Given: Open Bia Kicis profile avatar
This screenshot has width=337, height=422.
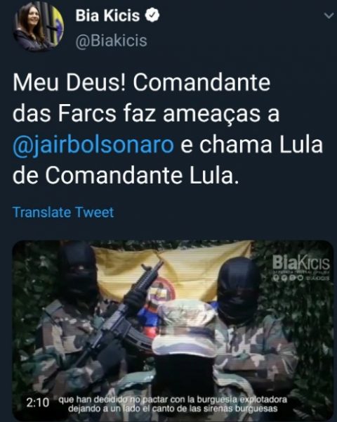Looking at the screenshot, I should tap(39, 26).
